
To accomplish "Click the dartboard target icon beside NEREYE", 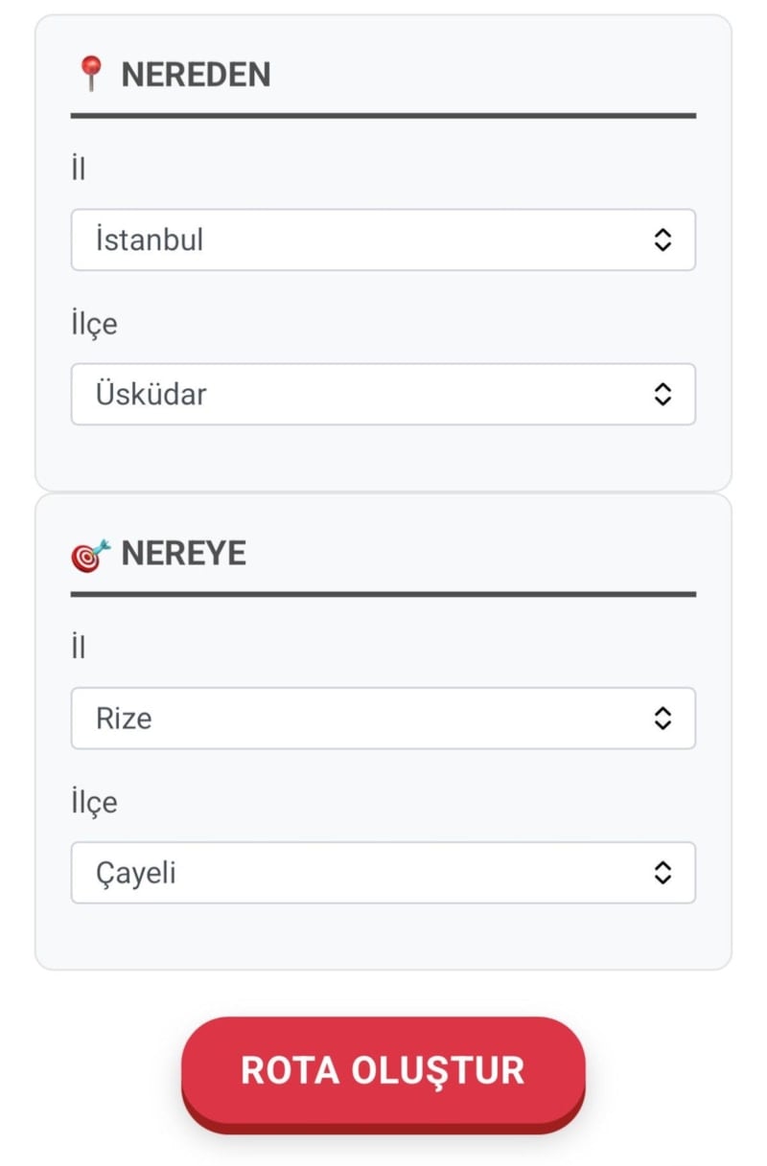I will tap(90, 554).
